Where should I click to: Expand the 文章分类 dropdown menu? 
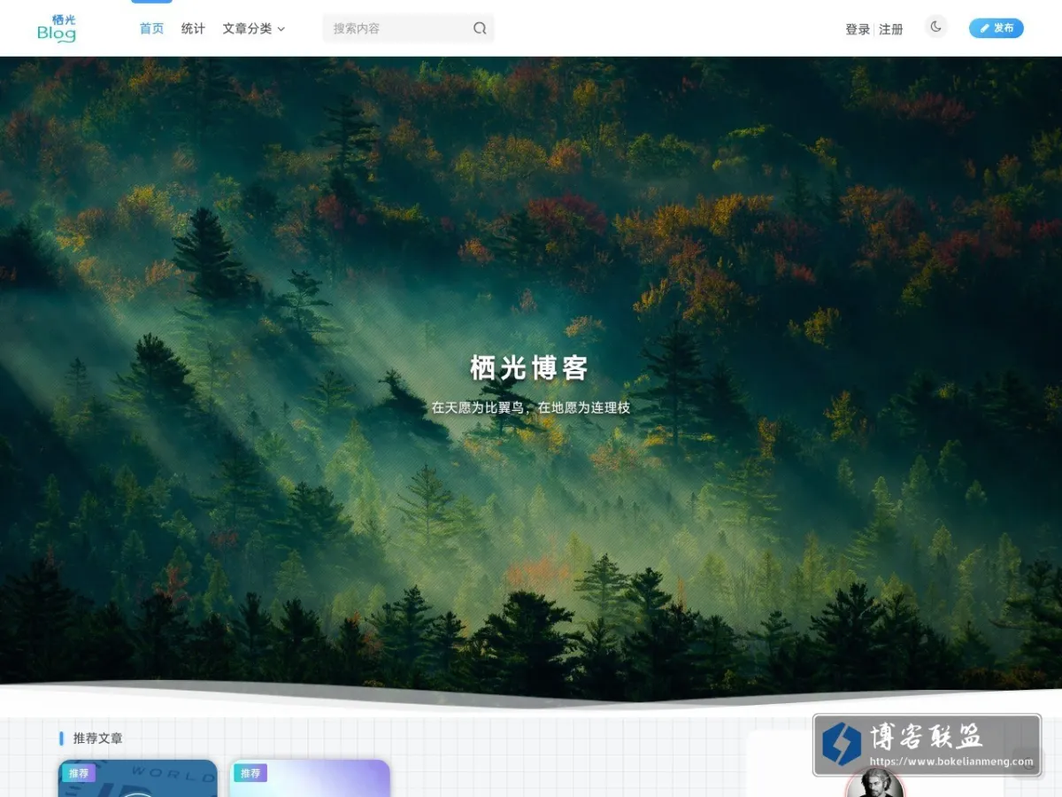[x=254, y=28]
